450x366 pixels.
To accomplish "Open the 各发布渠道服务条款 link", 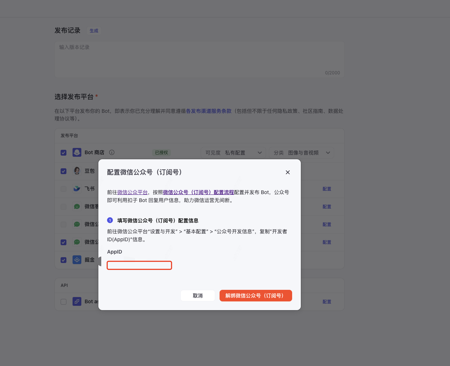I will 209,111.
